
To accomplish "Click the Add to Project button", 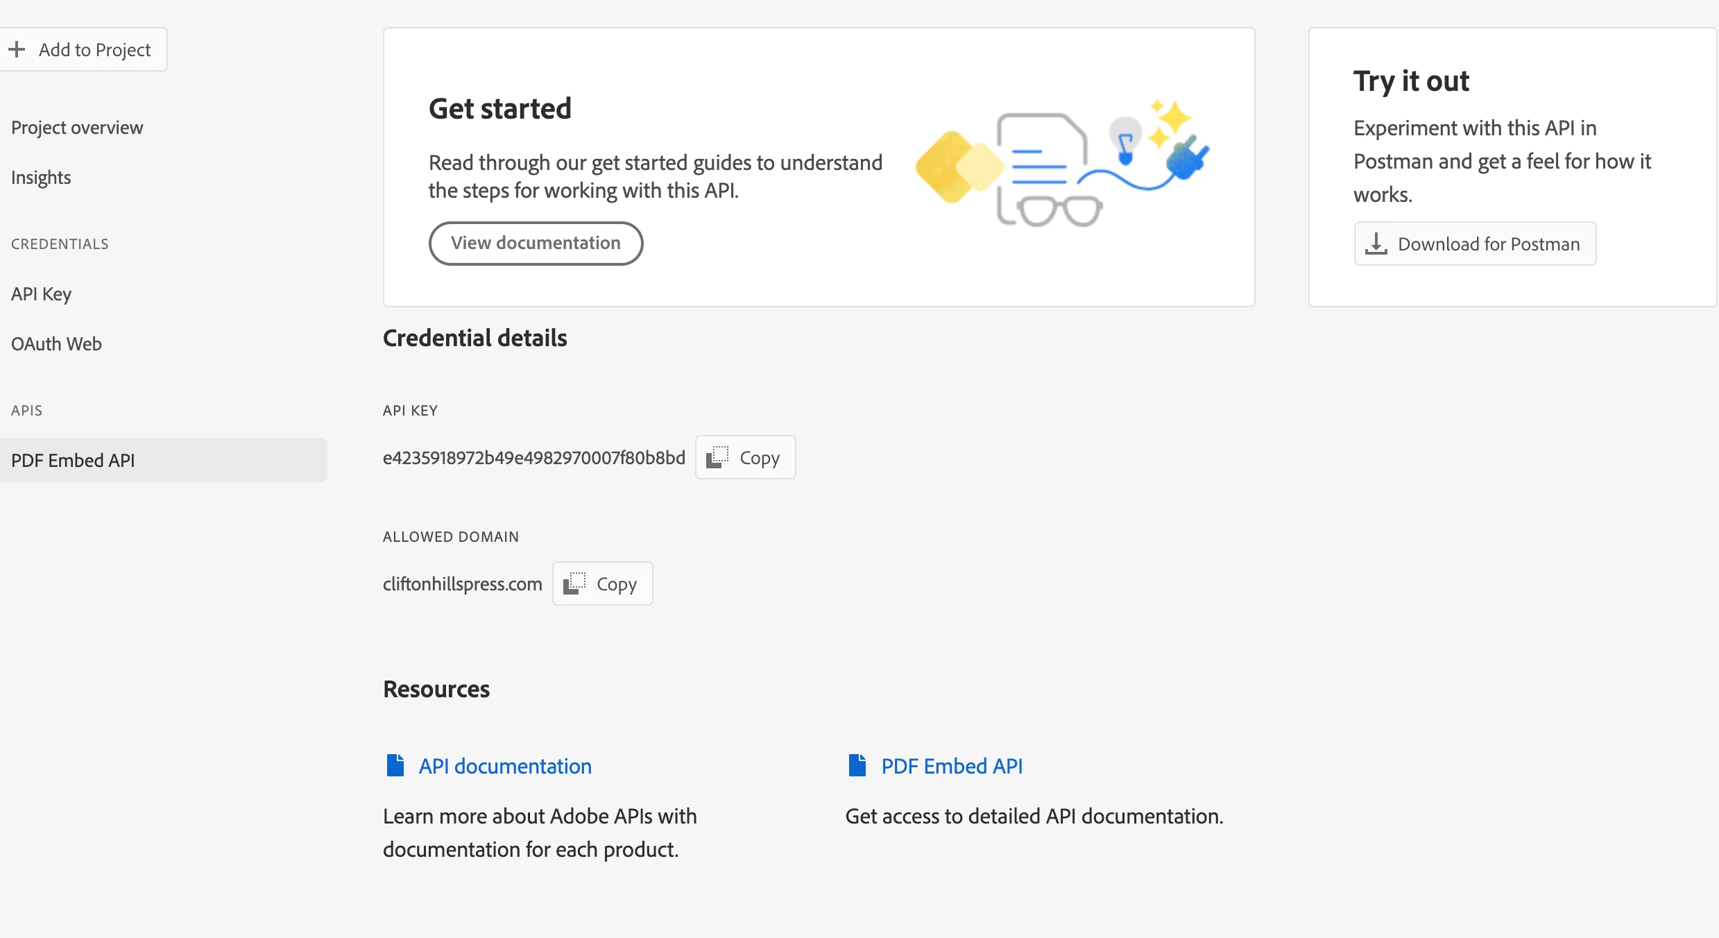I will tap(94, 50).
